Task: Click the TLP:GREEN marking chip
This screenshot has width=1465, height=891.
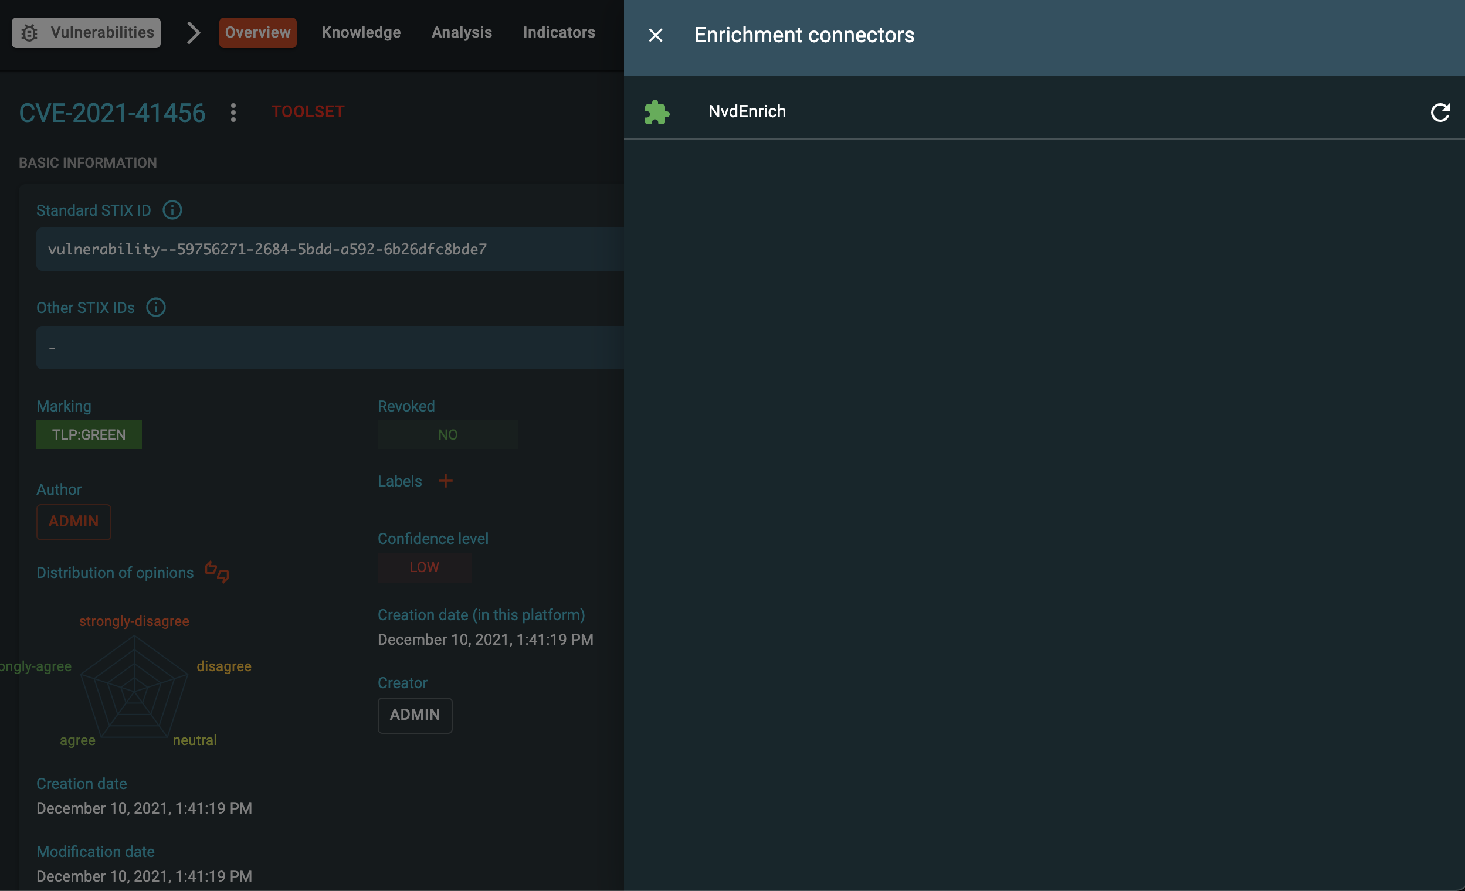Action: (x=89, y=434)
